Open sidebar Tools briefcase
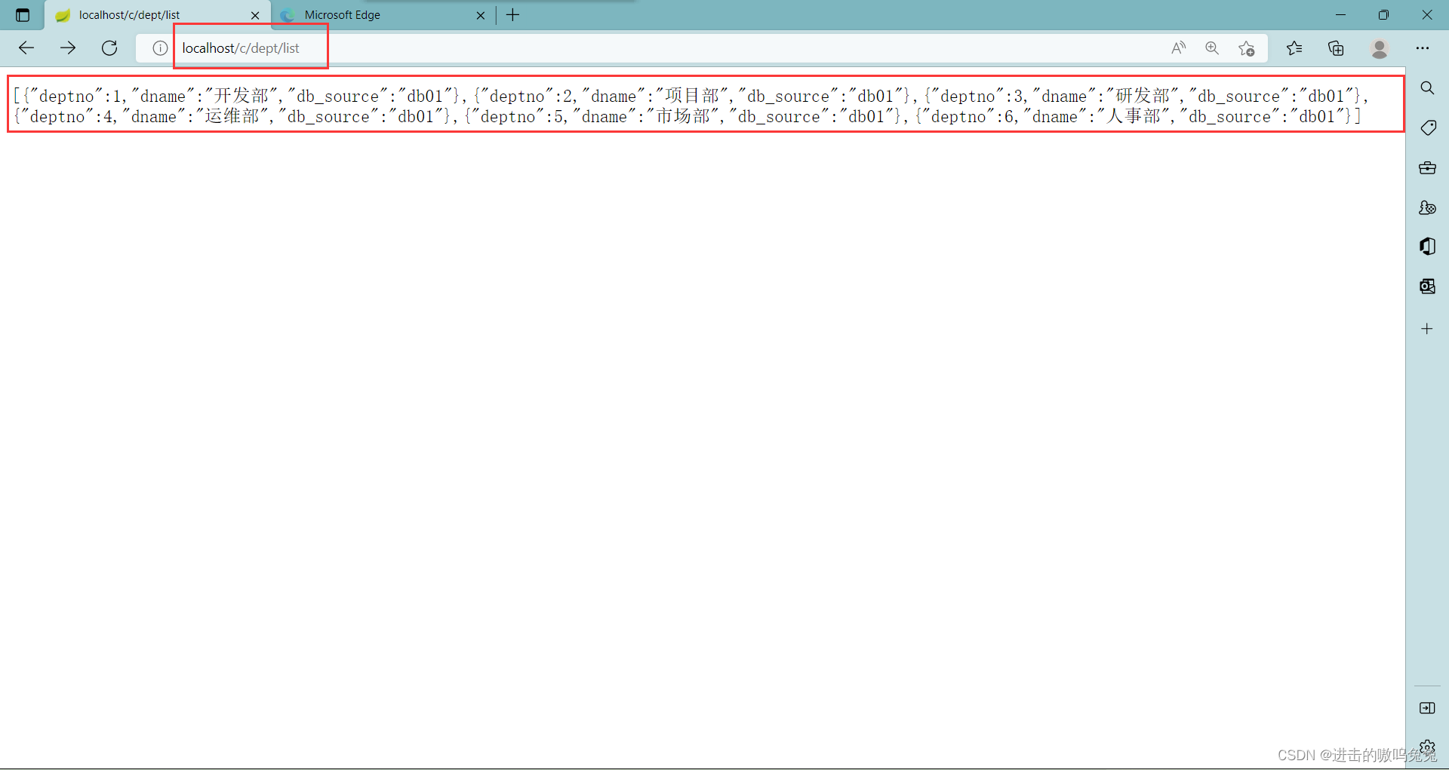1449x770 pixels. [x=1427, y=167]
